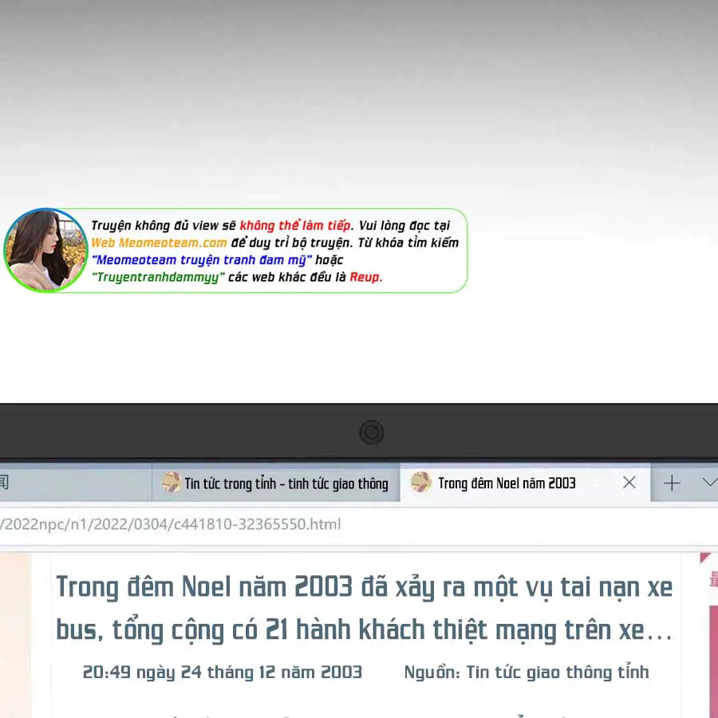Click the Web Meomeoteam.com orange link

(159, 243)
